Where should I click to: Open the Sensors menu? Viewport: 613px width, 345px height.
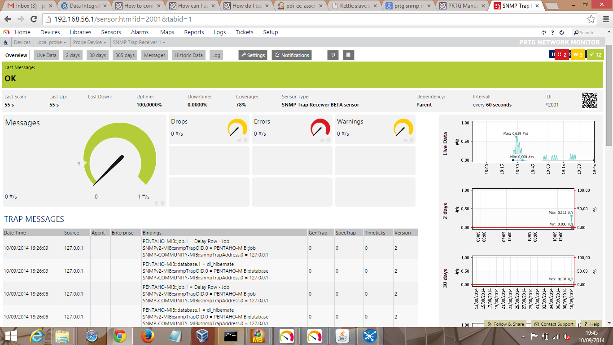(111, 32)
